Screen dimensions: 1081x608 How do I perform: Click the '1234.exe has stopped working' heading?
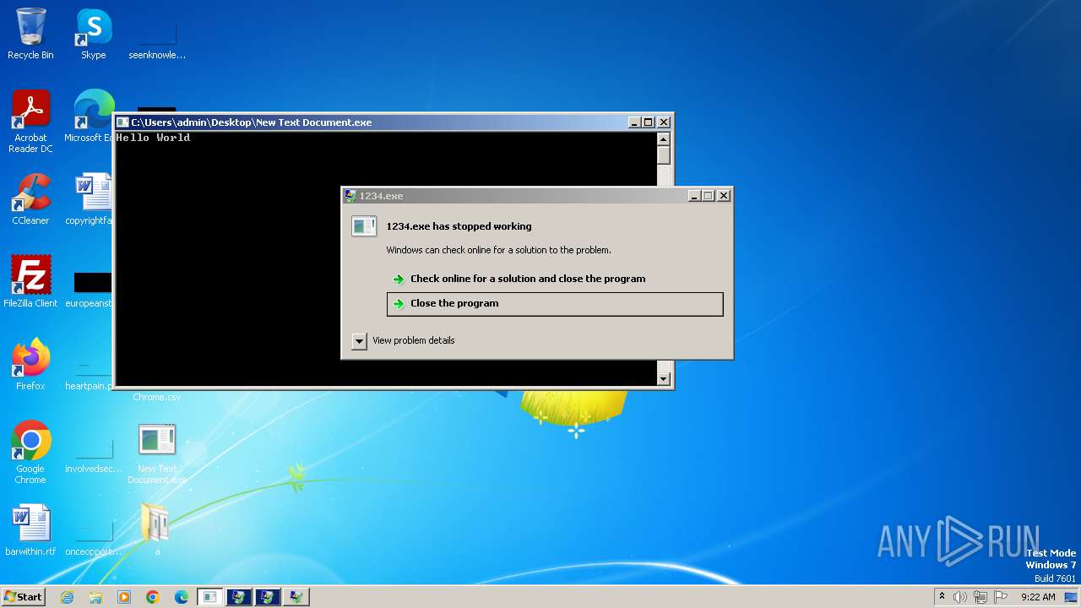click(459, 226)
